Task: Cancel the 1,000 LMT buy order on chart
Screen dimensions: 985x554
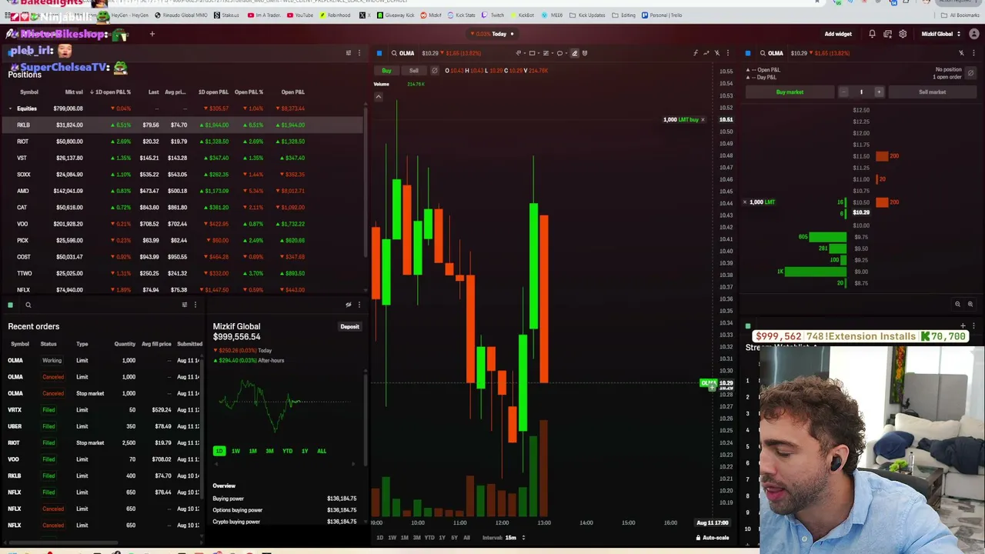Action: (x=703, y=120)
